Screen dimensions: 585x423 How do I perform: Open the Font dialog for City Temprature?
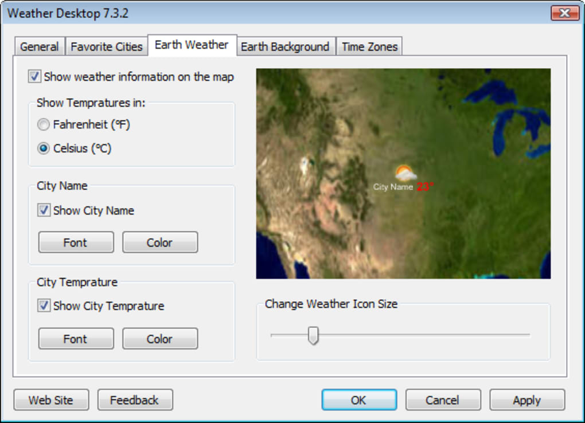pyautogui.click(x=76, y=338)
